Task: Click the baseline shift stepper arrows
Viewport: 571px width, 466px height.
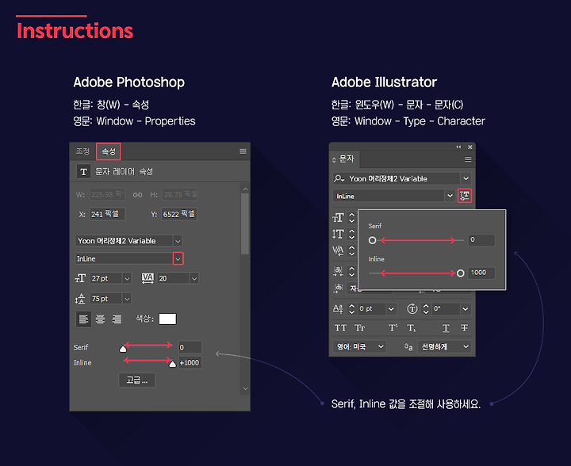Action: click(x=352, y=309)
